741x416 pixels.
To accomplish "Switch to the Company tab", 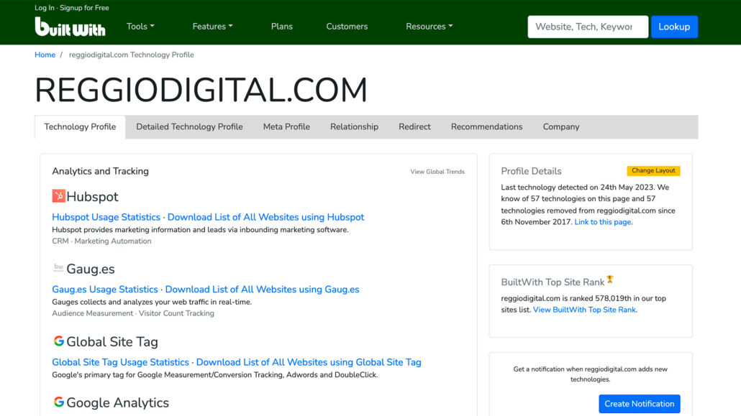I will 561,126.
